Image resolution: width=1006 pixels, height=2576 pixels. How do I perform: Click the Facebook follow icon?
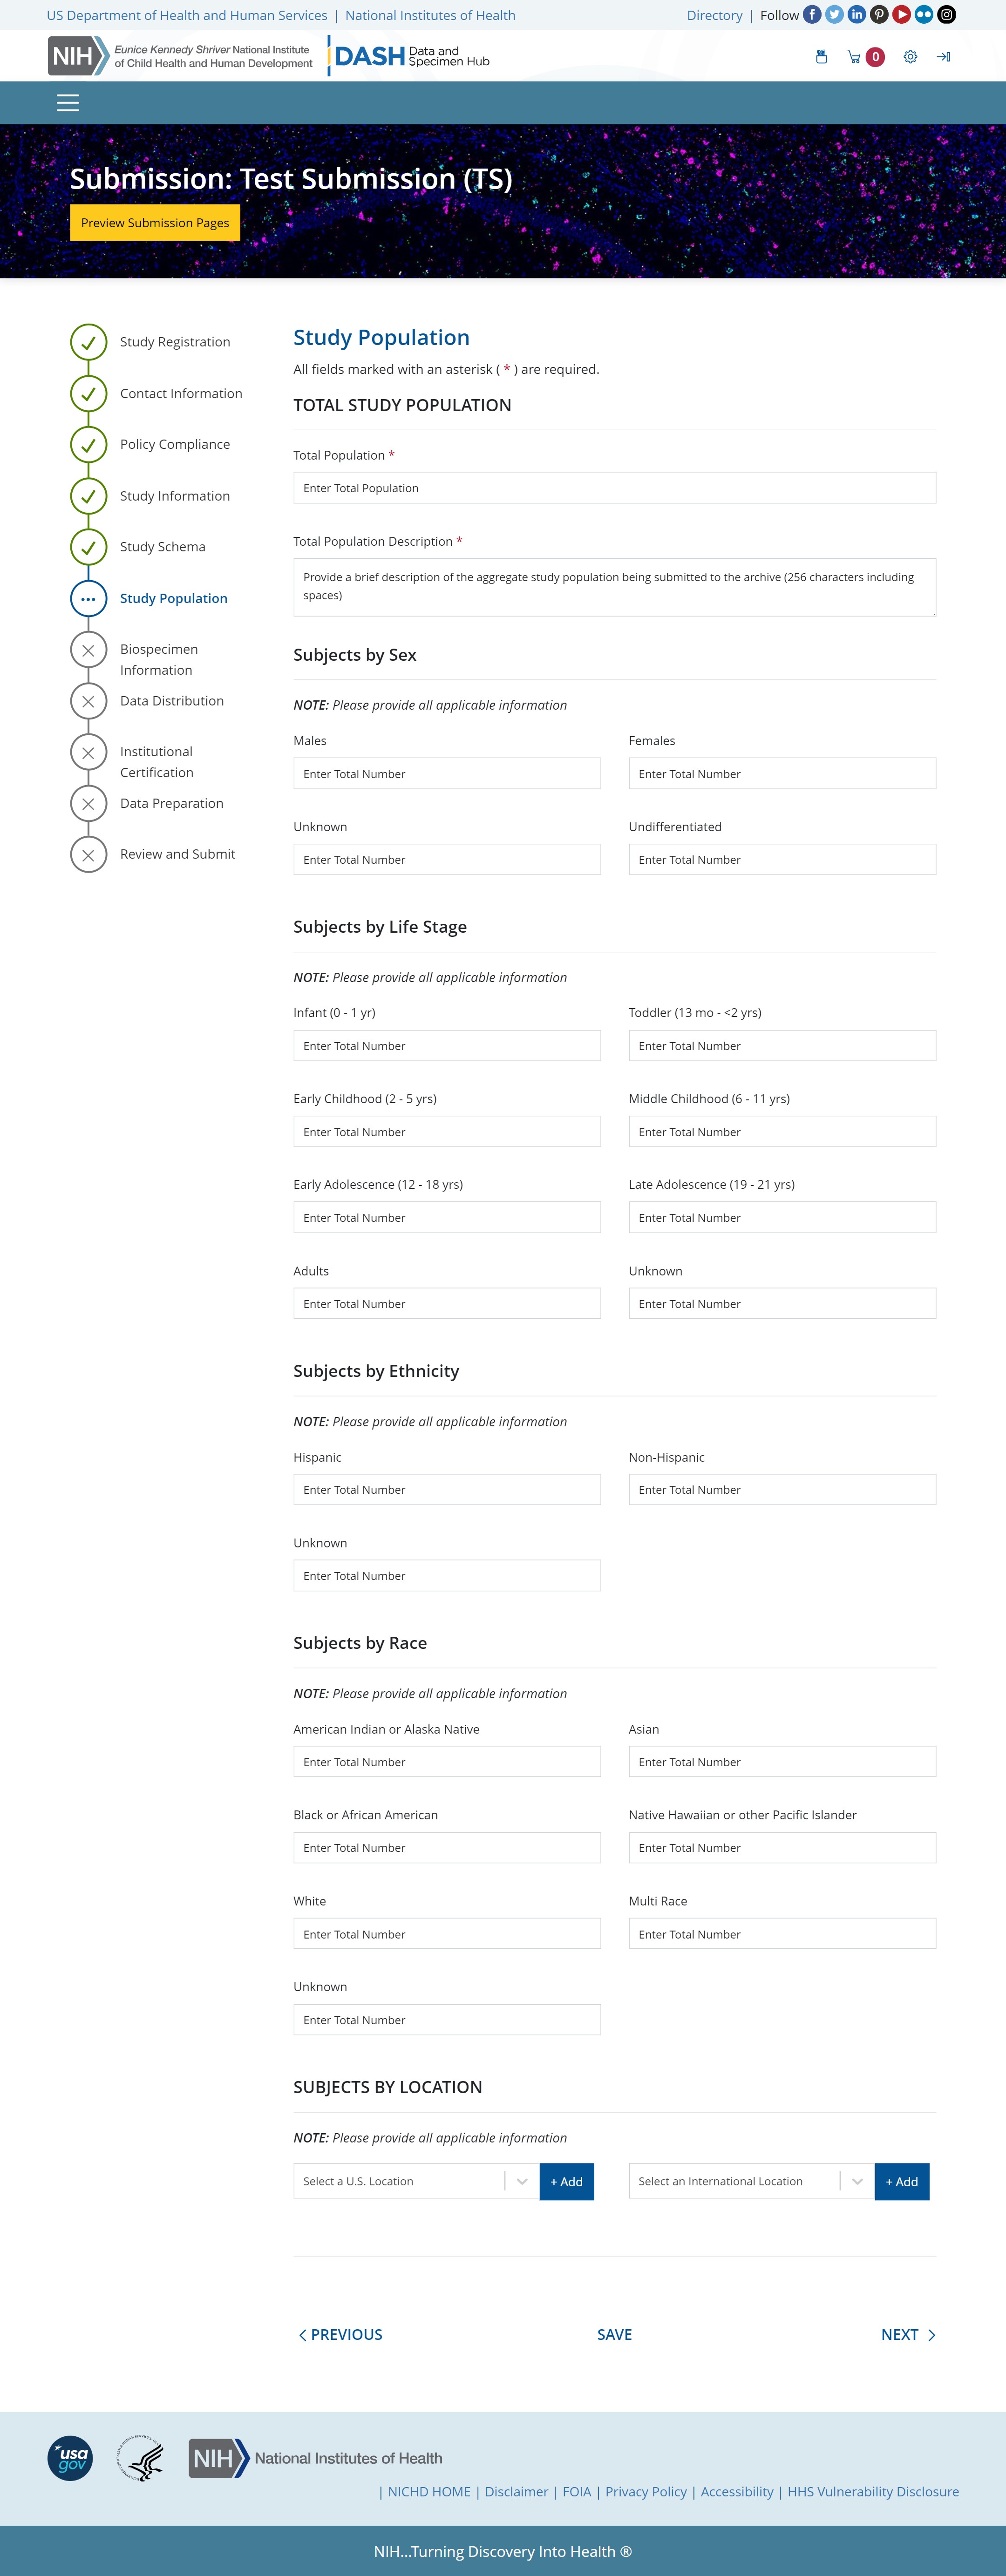(x=812, y=15)
